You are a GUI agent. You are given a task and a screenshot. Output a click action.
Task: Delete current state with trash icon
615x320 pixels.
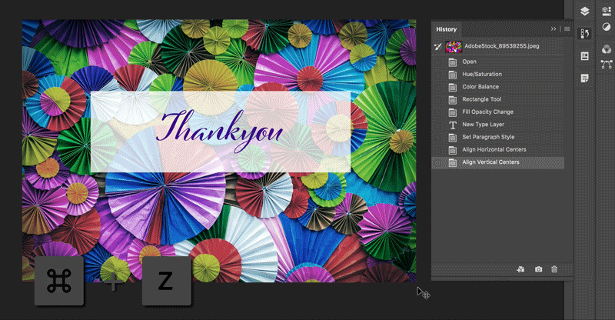(x=554, y=269)
